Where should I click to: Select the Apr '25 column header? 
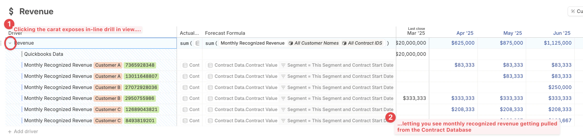(x=465, y=33)
